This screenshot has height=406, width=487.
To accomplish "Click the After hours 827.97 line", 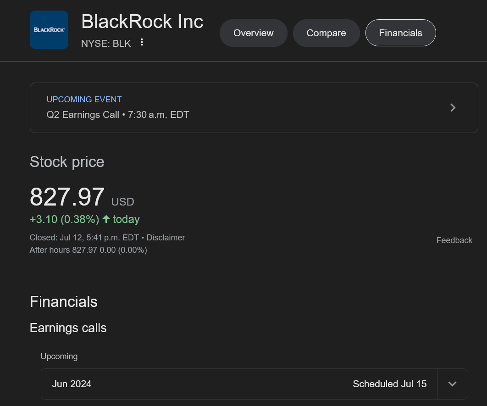I will tap(88, 250).
